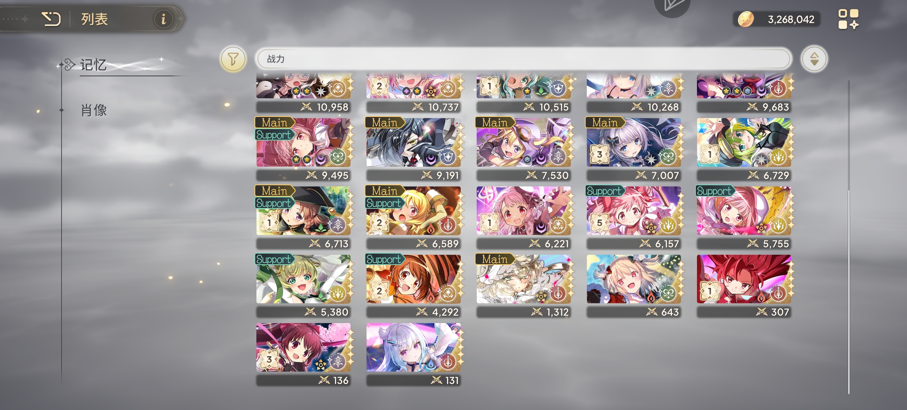Click the back arrow icon
The image size is (907, 410).
tap(51, 19)
